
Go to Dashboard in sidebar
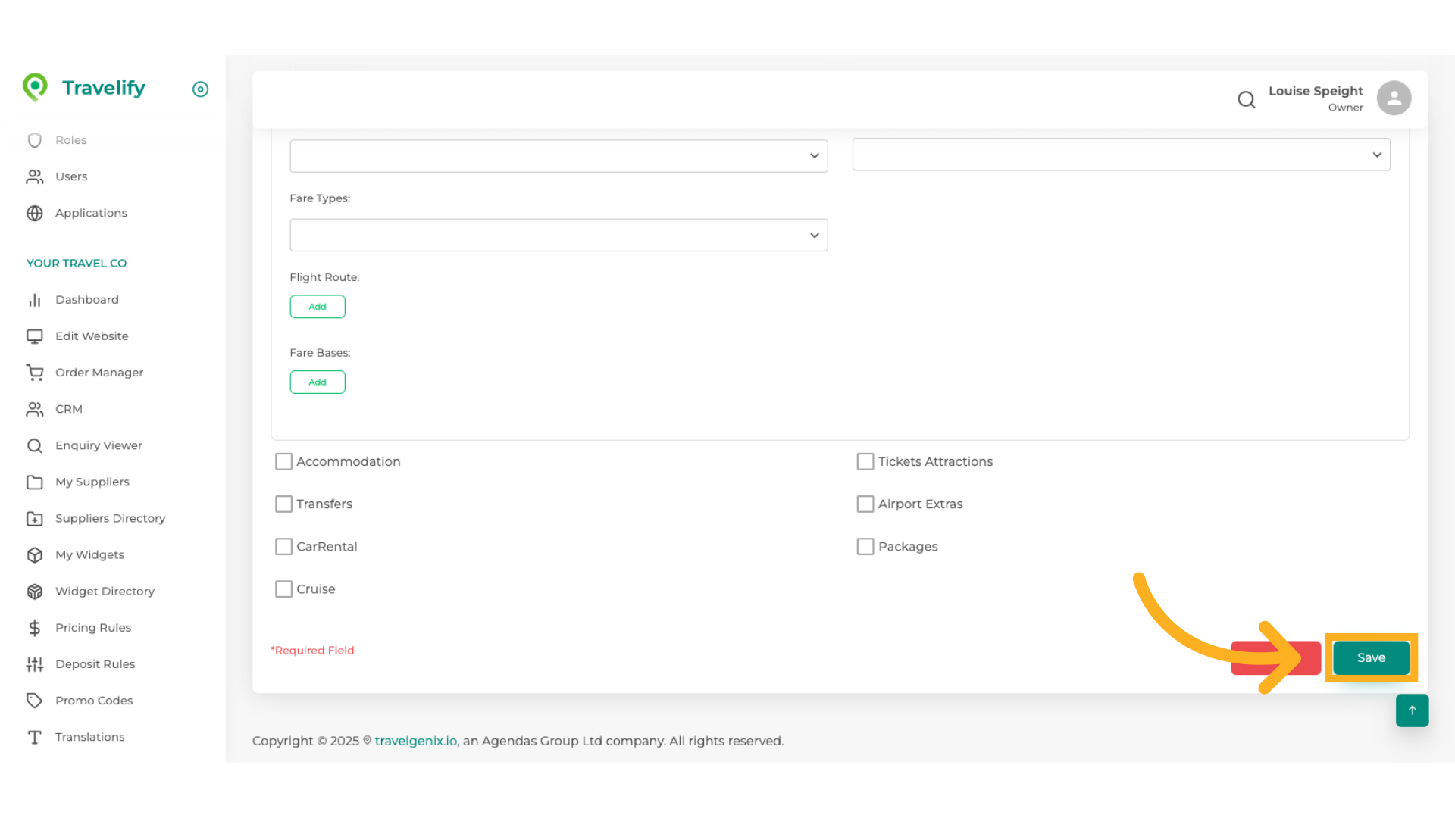[86, 300]
